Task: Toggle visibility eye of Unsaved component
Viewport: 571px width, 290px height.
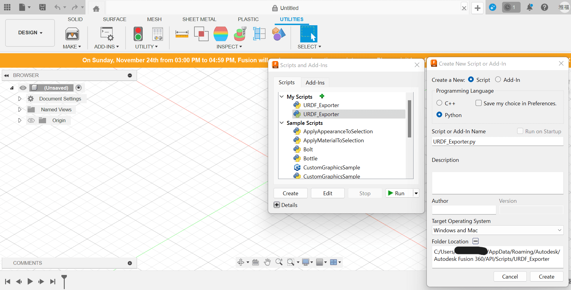Action: (23, 88)
